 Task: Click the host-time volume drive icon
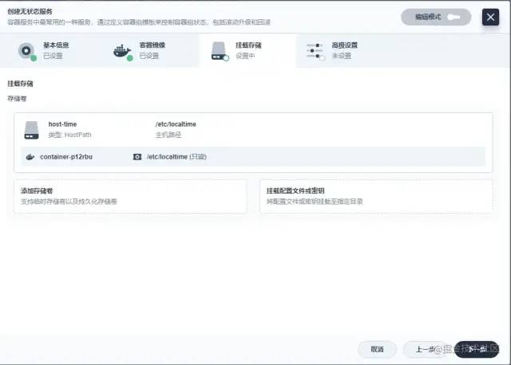click(x=32, y=130)
